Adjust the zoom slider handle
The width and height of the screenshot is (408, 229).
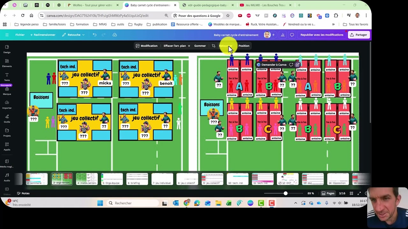coord(286,193)
